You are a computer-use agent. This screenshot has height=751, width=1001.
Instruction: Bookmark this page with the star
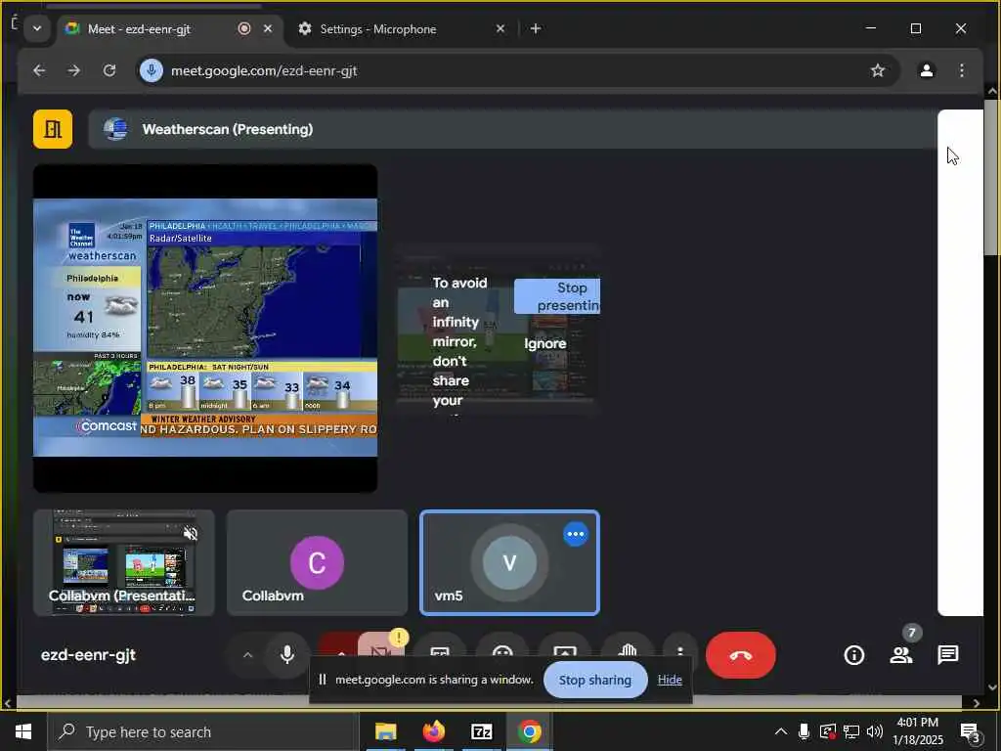click(x=878, y=70)
